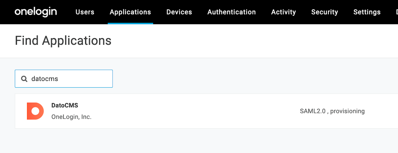Select the DatoCMS application name
The image size is (398, 153).
(65, 106)
